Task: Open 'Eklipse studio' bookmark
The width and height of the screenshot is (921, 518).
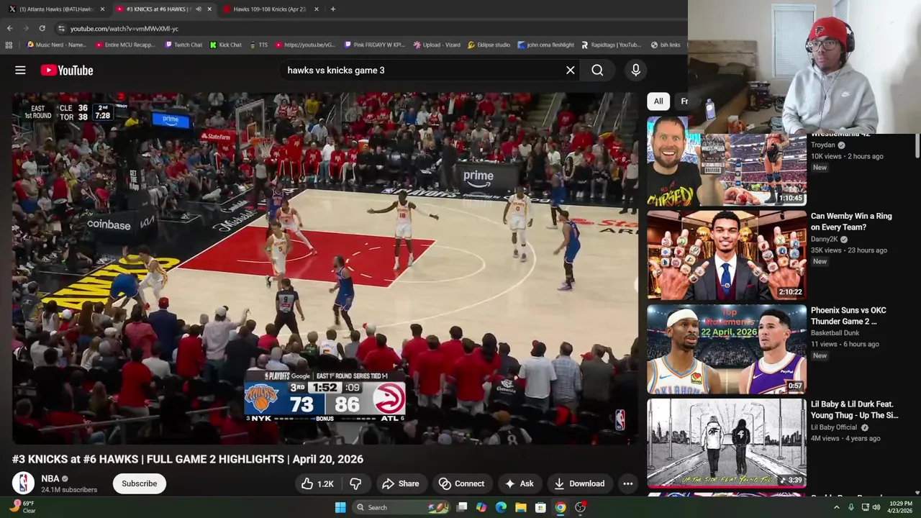Action: [x=489, y=45]
